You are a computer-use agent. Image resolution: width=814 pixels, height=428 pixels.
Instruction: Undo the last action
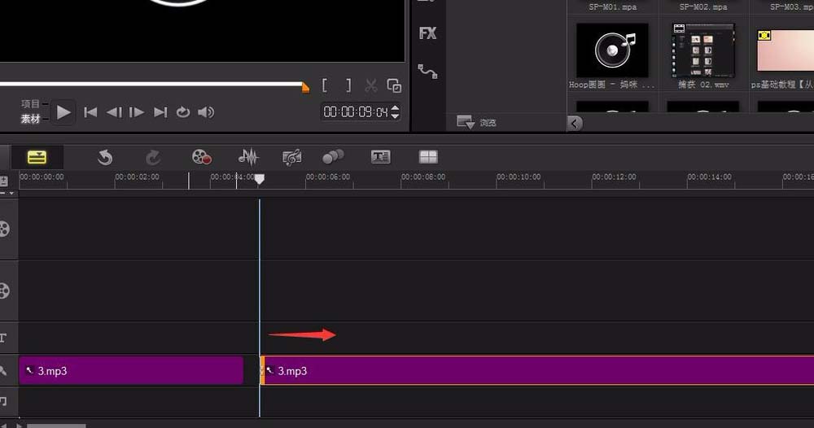[105, 157]
